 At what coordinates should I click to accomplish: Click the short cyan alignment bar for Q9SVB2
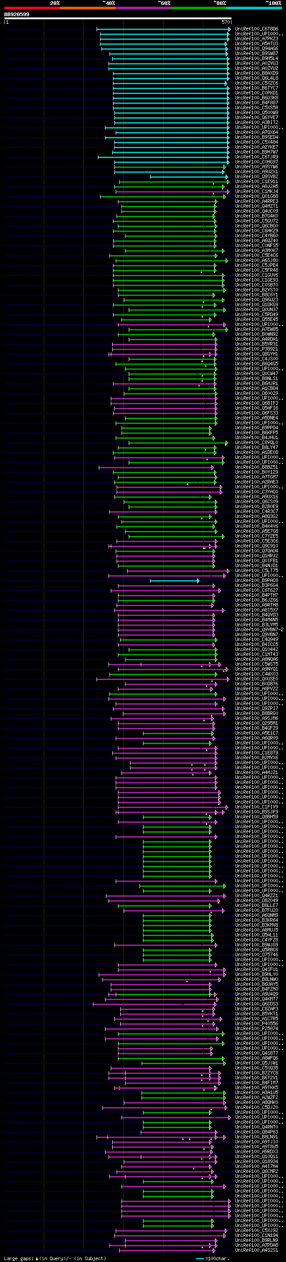tap(189, 177)
